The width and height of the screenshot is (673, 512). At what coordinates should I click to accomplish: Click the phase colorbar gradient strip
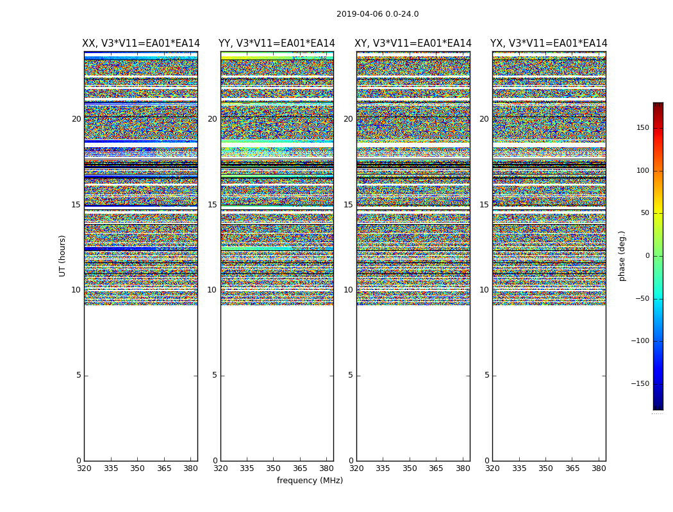(x=658, y=256)
